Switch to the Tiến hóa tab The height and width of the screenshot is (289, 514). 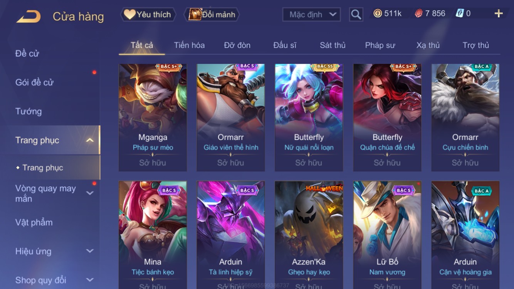(x=189, y=45)
